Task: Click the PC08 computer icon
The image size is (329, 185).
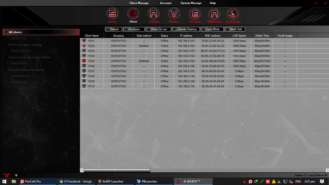Action: point(84,76)
